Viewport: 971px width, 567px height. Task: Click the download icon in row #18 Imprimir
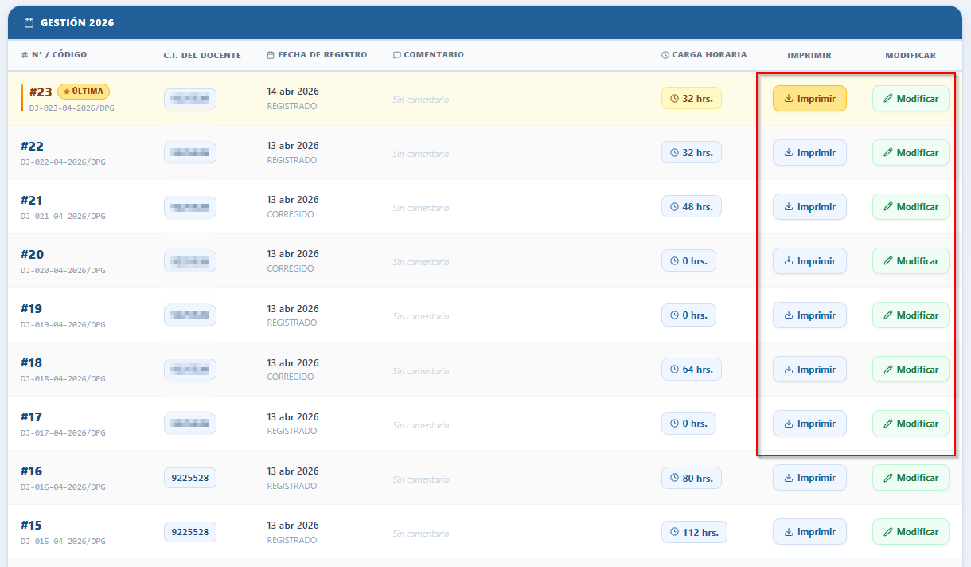click(x=789, y=370)
